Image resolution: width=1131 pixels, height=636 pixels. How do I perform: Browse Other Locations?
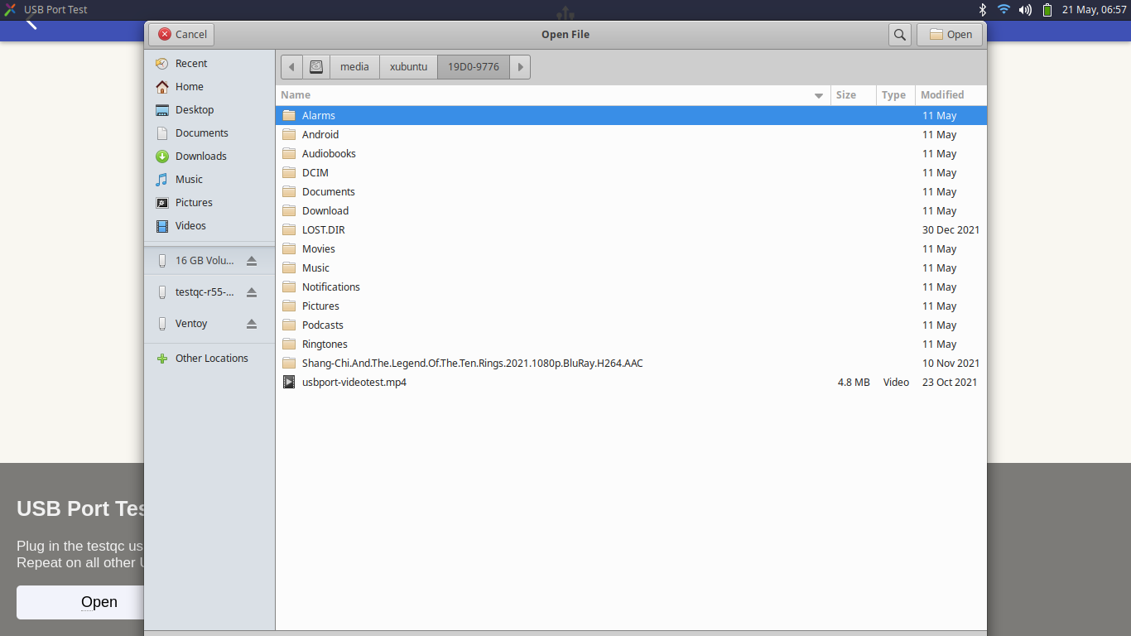pyautogui.click(x=211, y=358)
